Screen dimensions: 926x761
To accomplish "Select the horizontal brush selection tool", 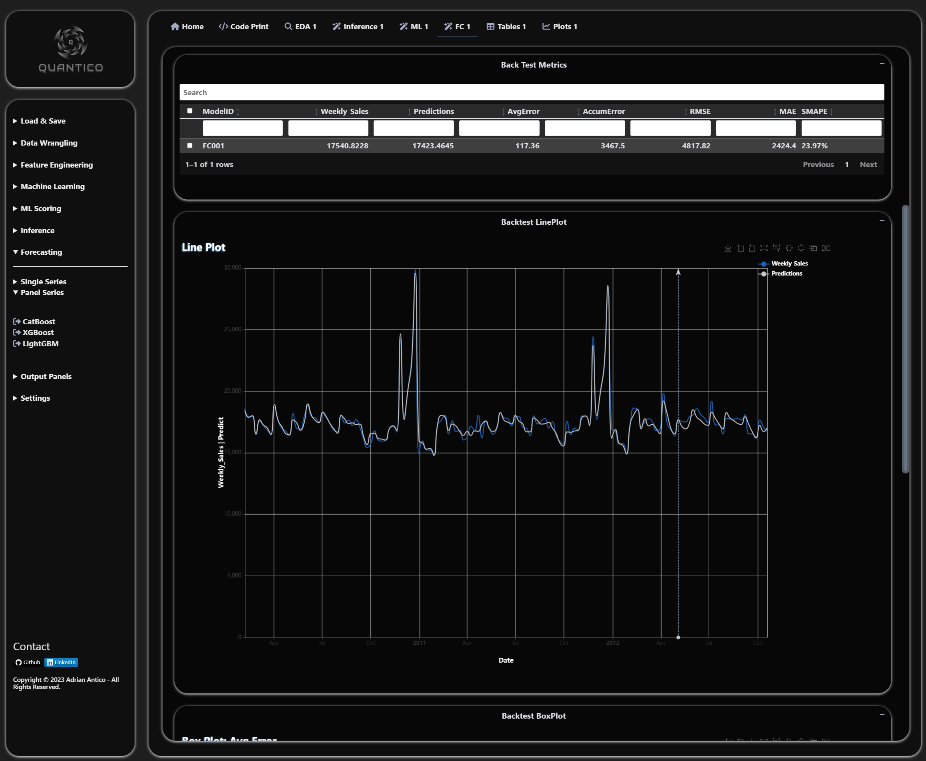I will (789, 248).
